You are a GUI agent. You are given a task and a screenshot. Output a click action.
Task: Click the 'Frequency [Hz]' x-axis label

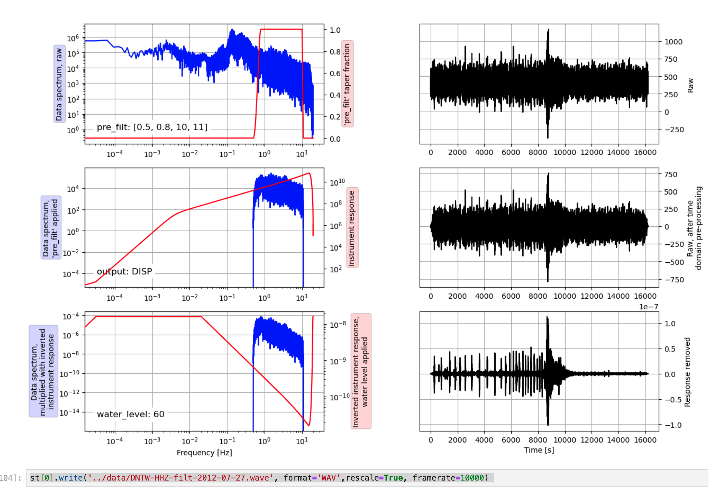click(x=204, y=452)
